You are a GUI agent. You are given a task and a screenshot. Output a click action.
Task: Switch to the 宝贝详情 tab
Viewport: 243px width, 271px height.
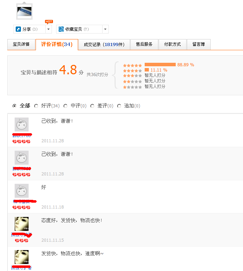point(21,45)
